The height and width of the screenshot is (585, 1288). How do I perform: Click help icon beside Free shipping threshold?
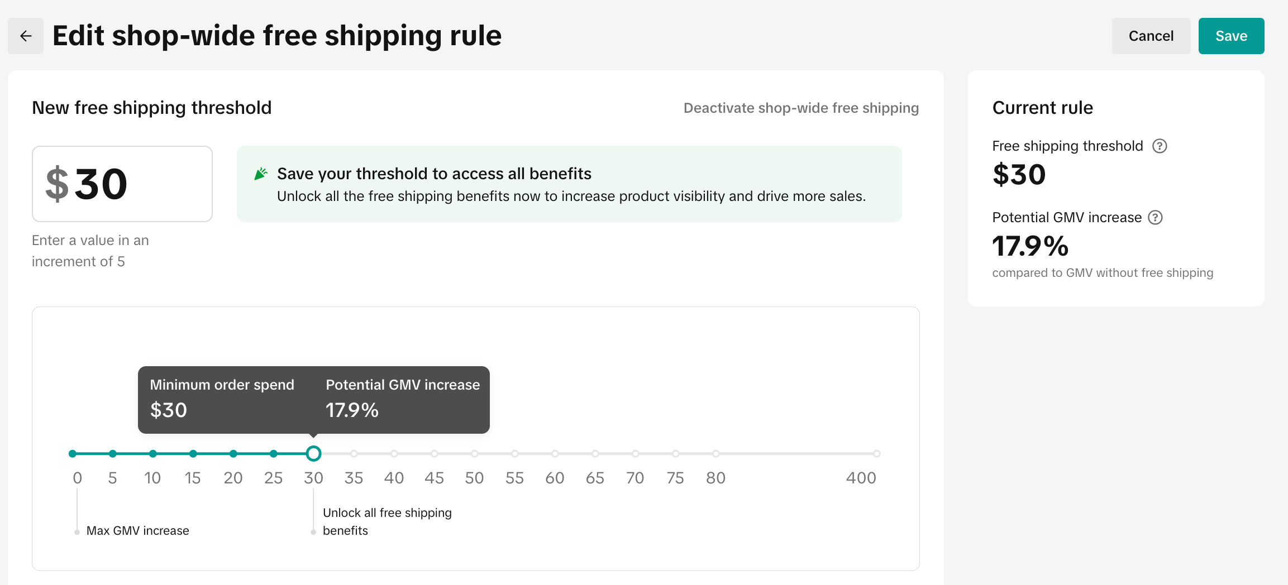tap(1160, 146)
